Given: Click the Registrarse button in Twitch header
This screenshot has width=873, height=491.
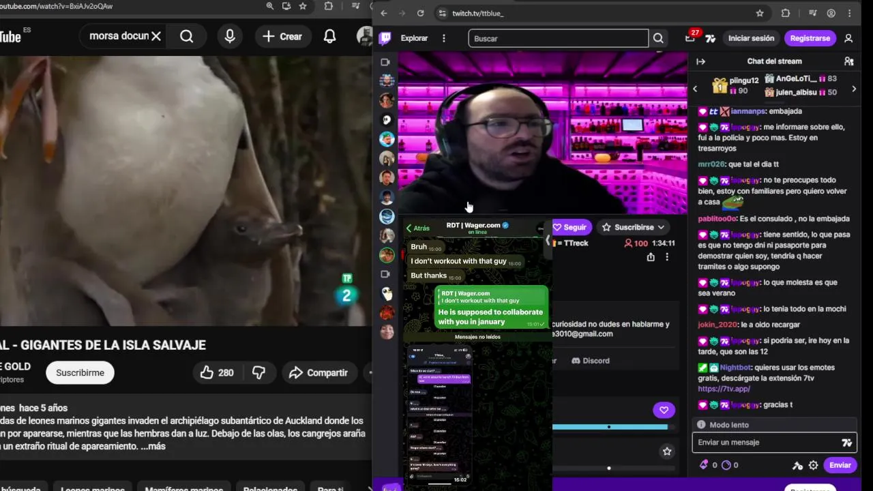Looking at the screenshot, I should point(810,38).
